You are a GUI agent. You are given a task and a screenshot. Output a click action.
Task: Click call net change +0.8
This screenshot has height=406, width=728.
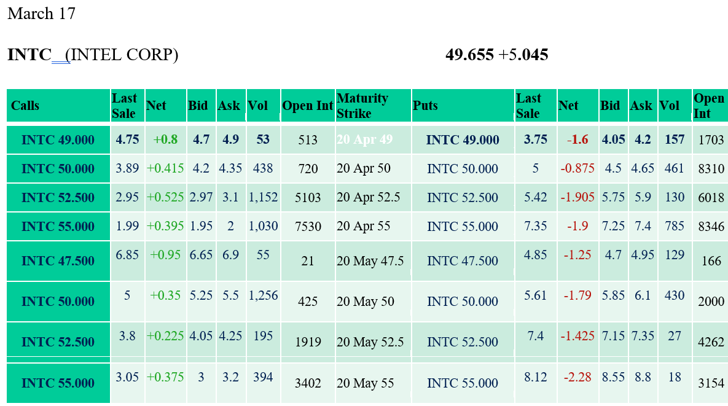[165, 139]
